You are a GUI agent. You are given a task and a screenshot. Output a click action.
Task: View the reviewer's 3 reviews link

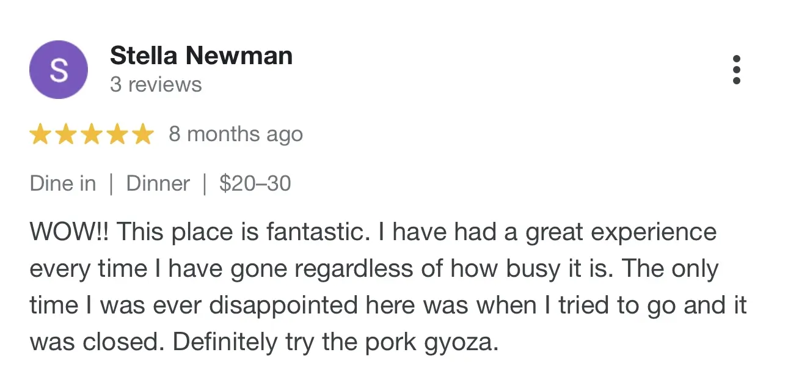tap(156, 84)
